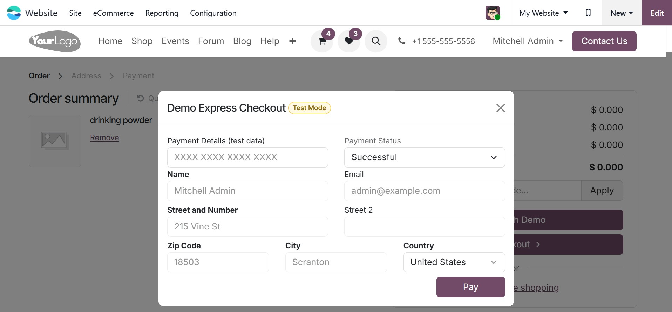
Task: Click the Zip Code field
Action: pos(218,262)
